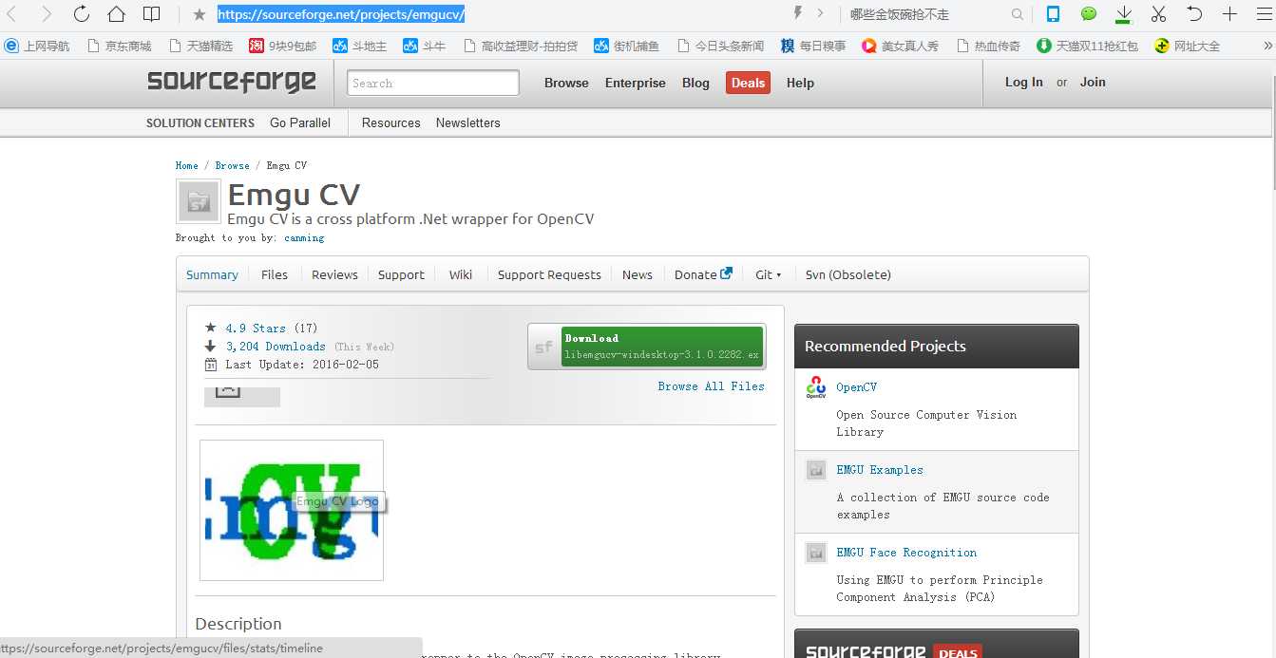
Task: Open the 斗地主 bookmark
Action: click(360, 46)
